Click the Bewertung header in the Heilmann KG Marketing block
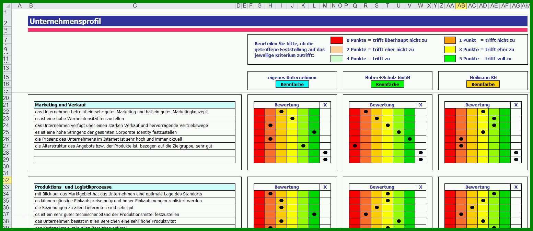The height and width of the screenshot is (231, 533). (x=477, y=105)
